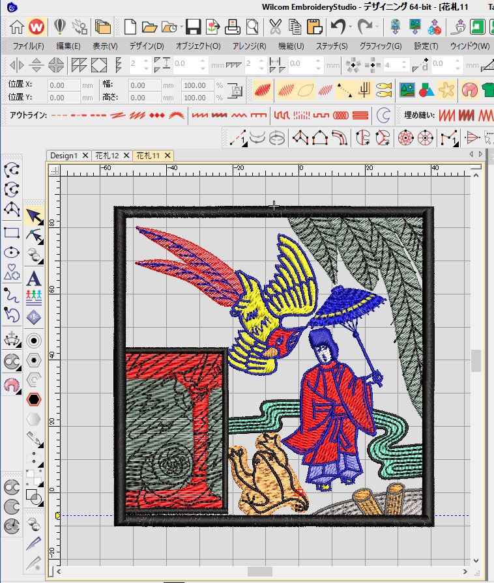Viewport: 494px width, 583px height.
Task: Open the redo history dropdown arrow
Action: point(377,27)
